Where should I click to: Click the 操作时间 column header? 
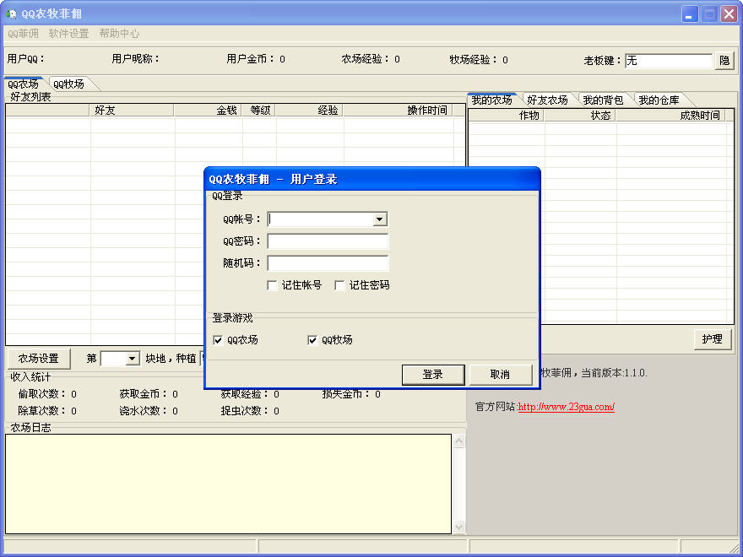(398, 111)
